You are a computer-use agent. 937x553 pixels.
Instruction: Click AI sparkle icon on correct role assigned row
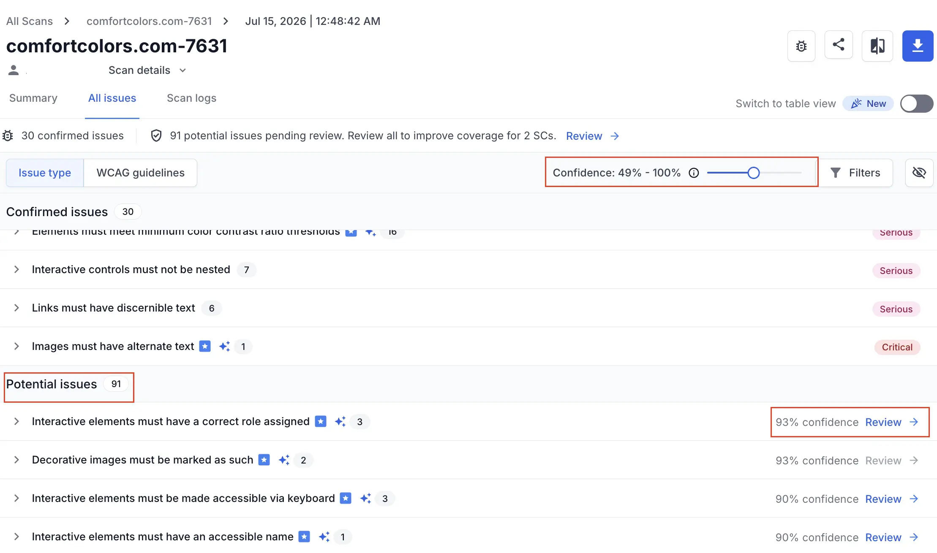coord(340,421)
